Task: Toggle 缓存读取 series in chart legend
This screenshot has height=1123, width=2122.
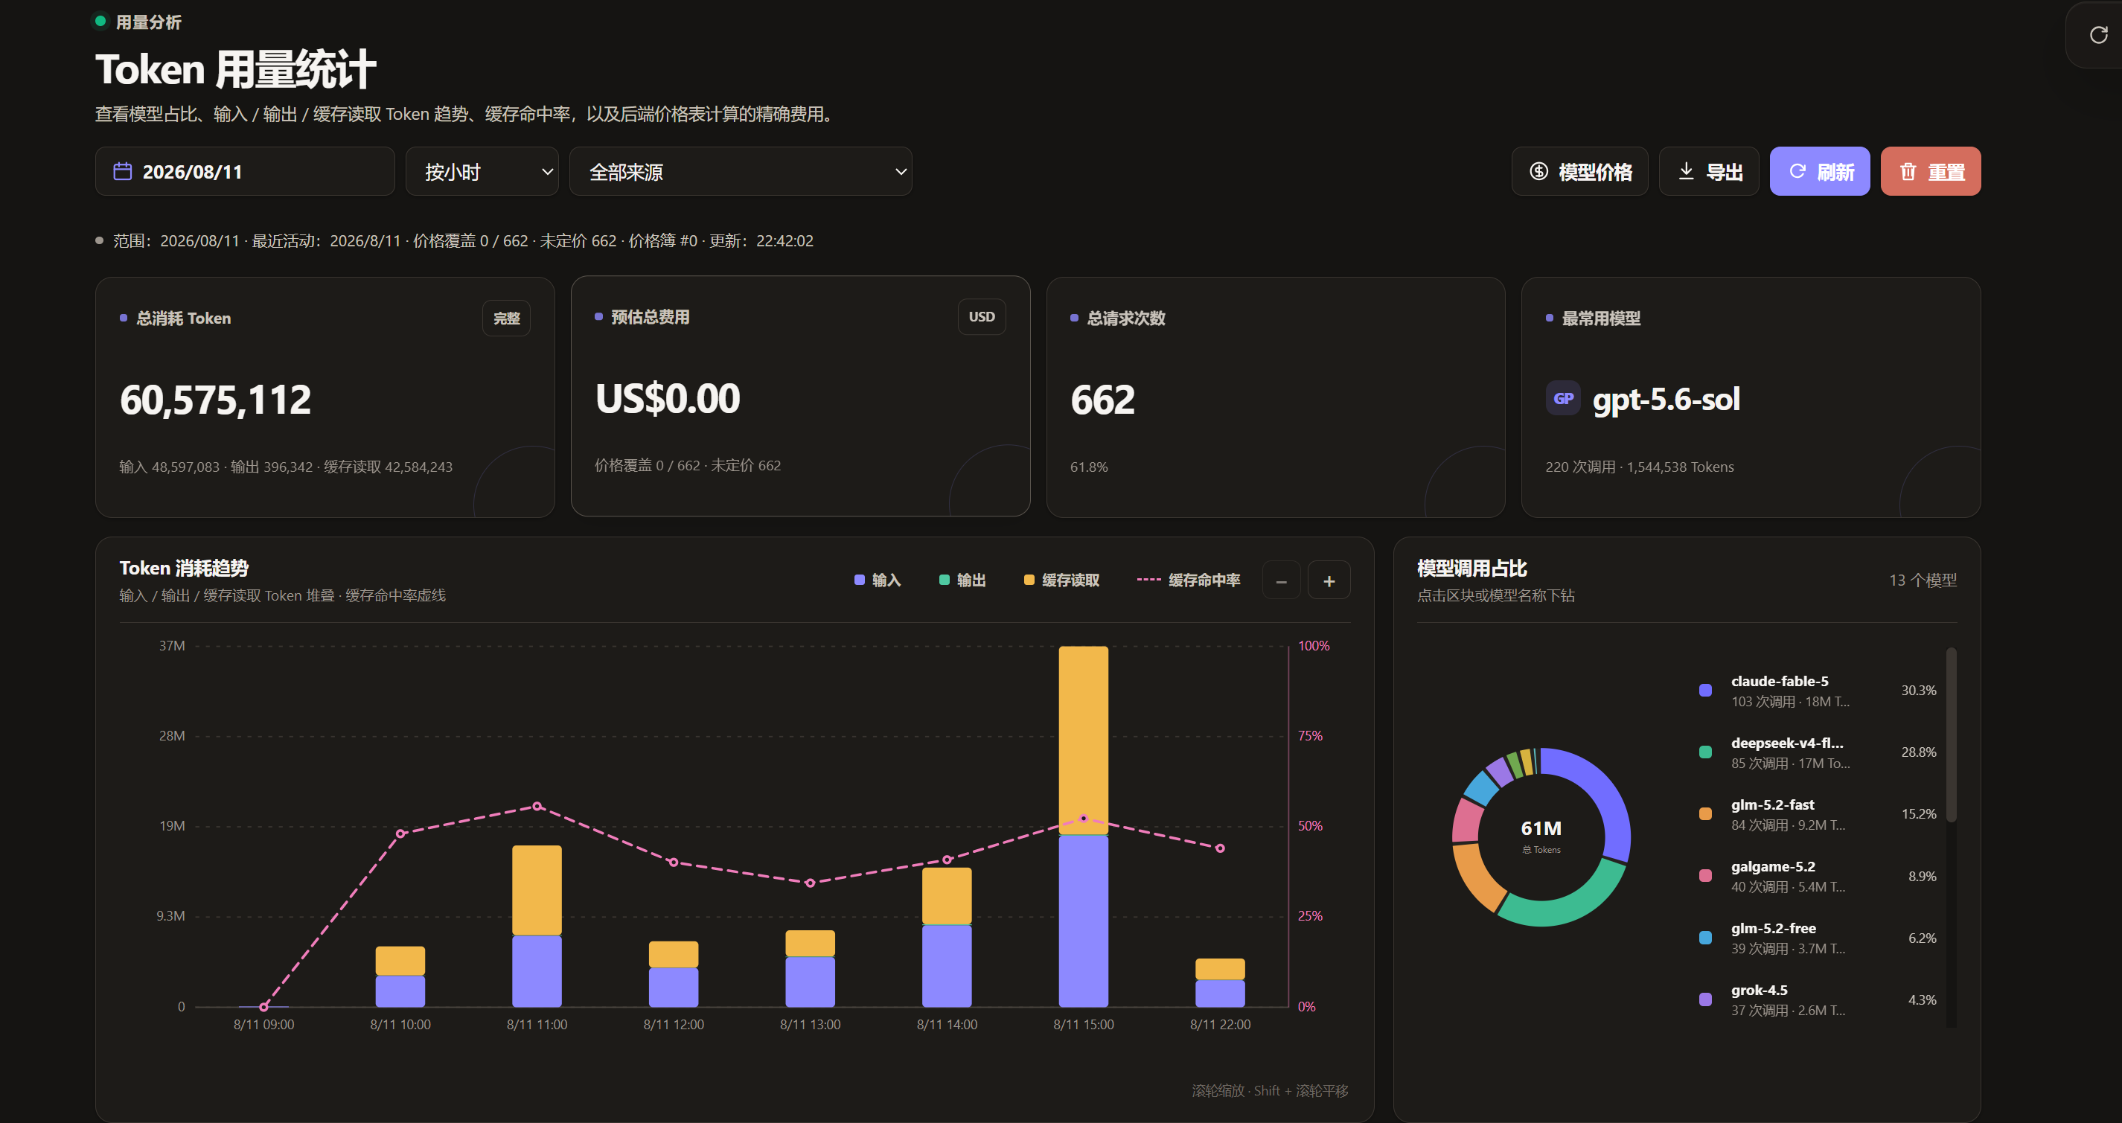Action: (x=1061, y=580)
